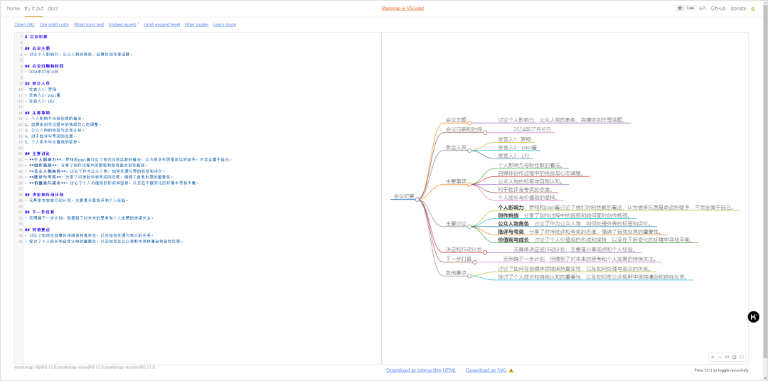Image resolution: width=768 pixels, height=381 pixels.
Task: Click the GitHub star icon
Action: coord(681,9)
